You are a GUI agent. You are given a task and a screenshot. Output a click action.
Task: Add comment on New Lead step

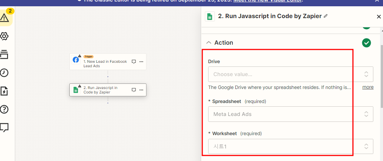(x=134, y=62)
